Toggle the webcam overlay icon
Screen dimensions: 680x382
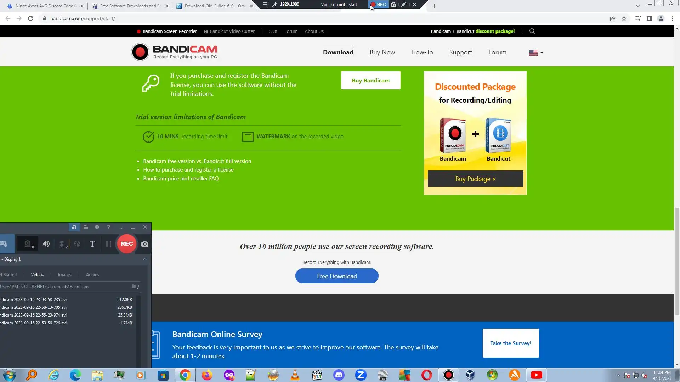[28, 244]
